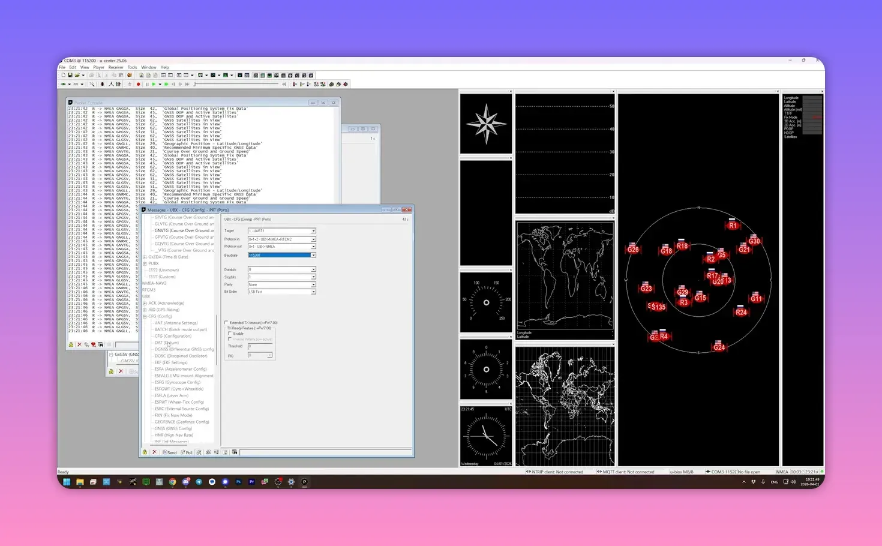
Task: Click the red Record button in toolbar
Action: (139, 85)
